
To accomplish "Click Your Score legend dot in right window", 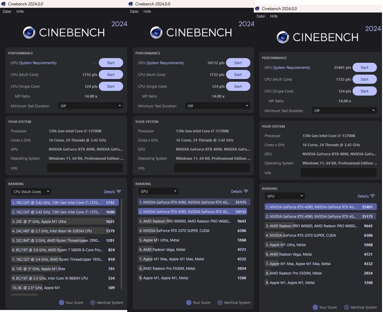I will pos(315,307).
